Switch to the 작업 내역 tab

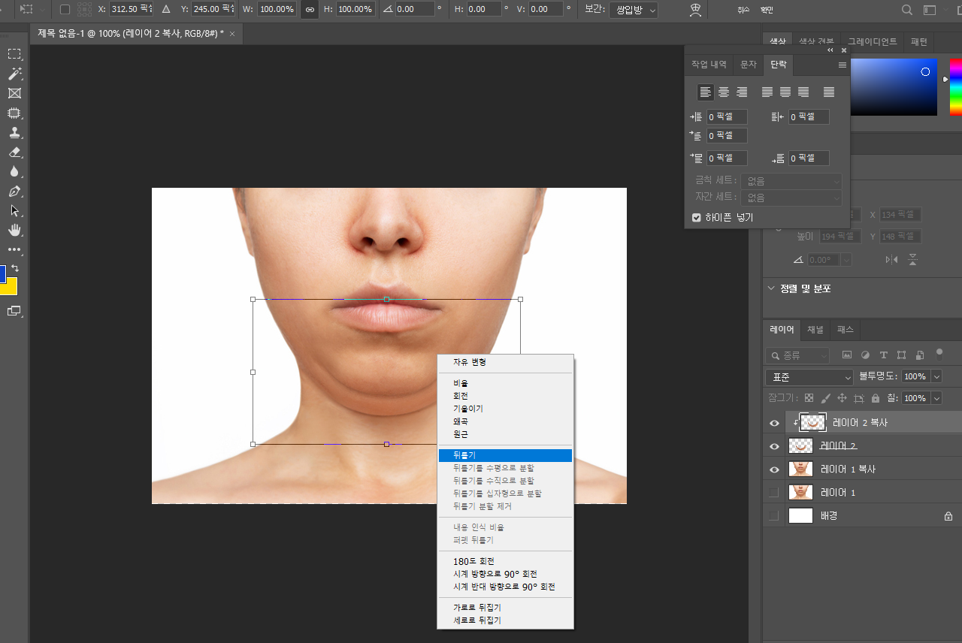(709, 65)
